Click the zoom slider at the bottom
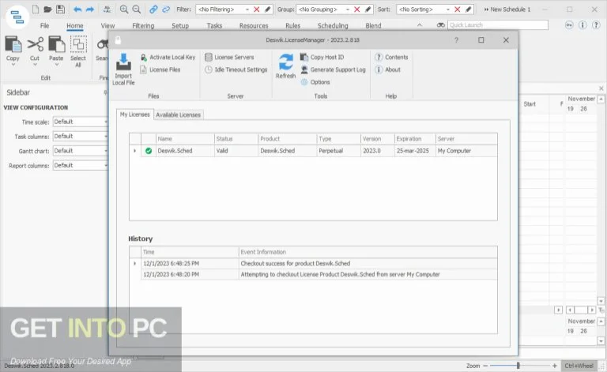 (x=518, y=366)
